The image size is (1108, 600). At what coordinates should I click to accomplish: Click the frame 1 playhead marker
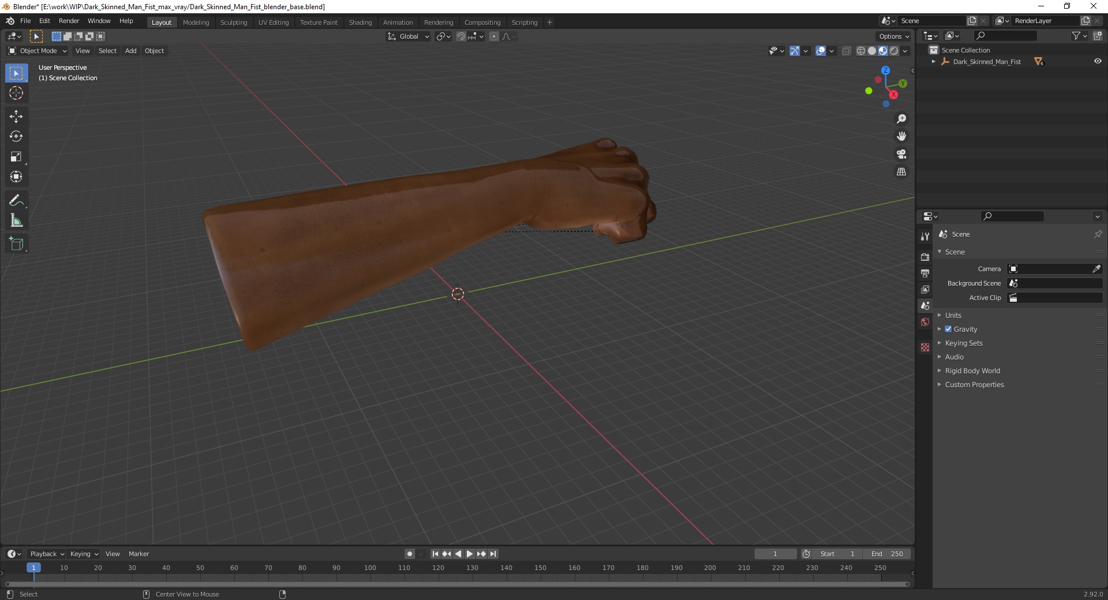coord(33,568)
